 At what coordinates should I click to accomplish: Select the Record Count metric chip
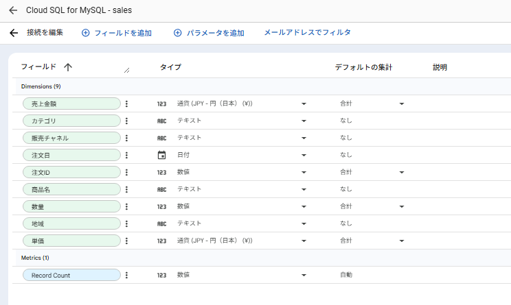click(71, 275)
